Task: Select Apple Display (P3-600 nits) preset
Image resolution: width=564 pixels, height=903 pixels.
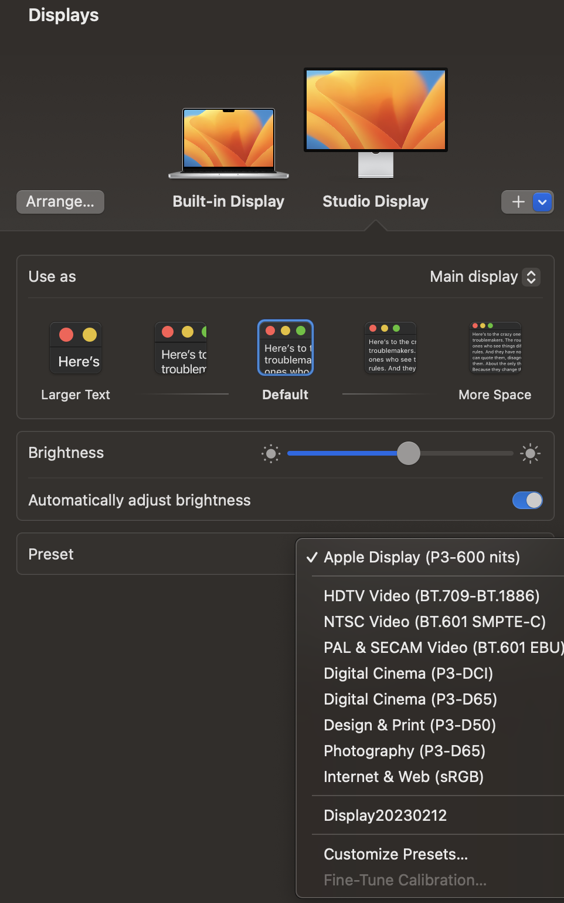Action: pos(422,557)
